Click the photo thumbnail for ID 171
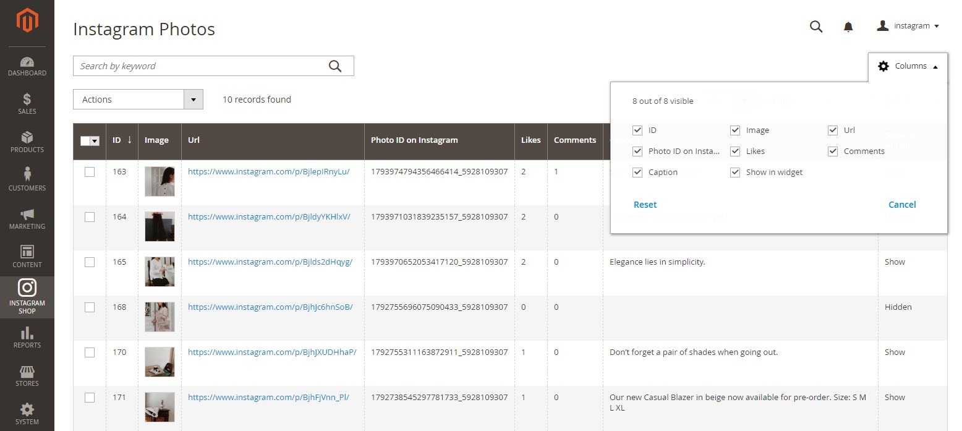Image resolution: width=962 pixels, height=431 pixels. pyautogui.click(x=160, y=407)
